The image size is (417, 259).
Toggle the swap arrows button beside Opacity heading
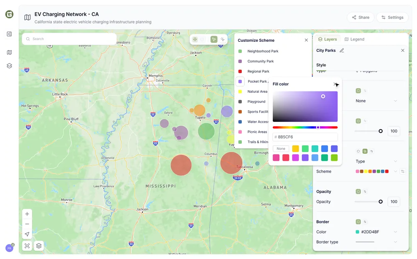tap(365, 192)
